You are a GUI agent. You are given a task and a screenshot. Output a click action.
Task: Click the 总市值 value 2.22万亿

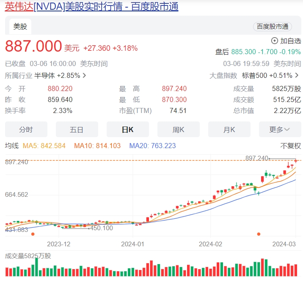click(287, 111)
